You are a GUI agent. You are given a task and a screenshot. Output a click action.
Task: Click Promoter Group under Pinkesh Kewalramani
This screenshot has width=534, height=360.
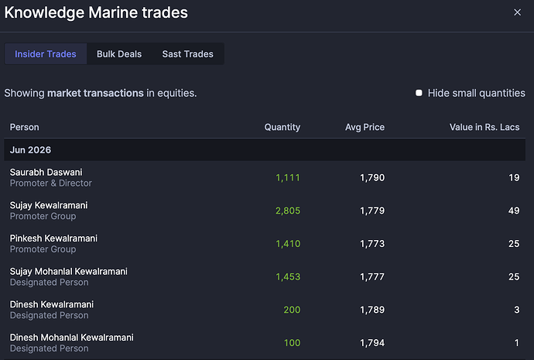43,249
